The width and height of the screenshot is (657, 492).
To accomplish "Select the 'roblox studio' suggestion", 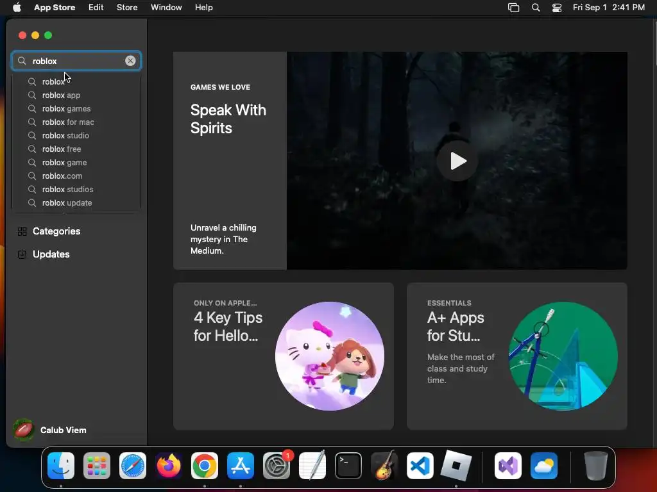I will point(76,135).
